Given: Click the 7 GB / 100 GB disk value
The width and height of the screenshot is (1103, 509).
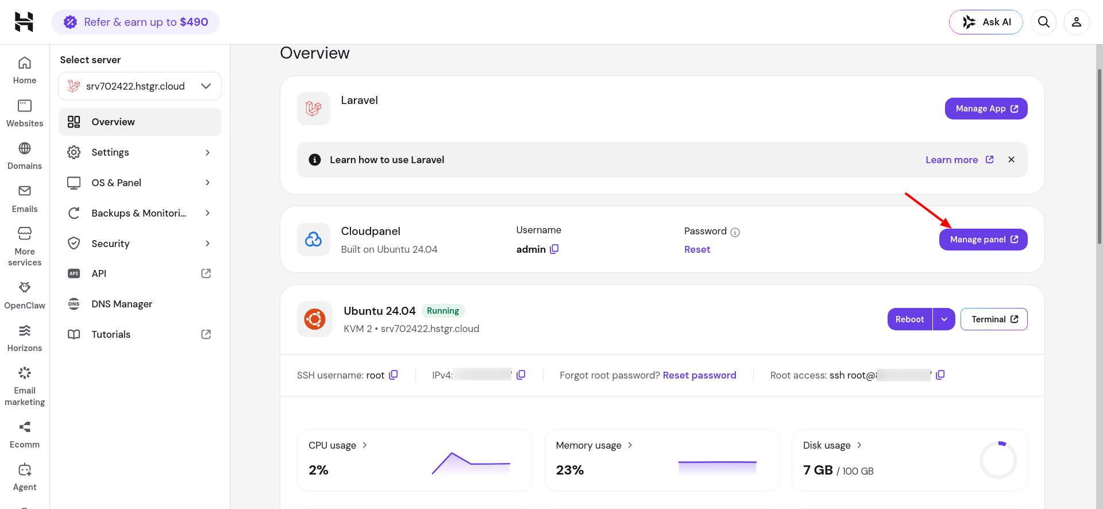Looking at the screenshot, I should [838, 470].
